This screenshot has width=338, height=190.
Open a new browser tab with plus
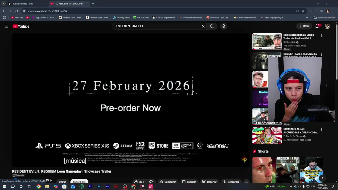[93, 4]
